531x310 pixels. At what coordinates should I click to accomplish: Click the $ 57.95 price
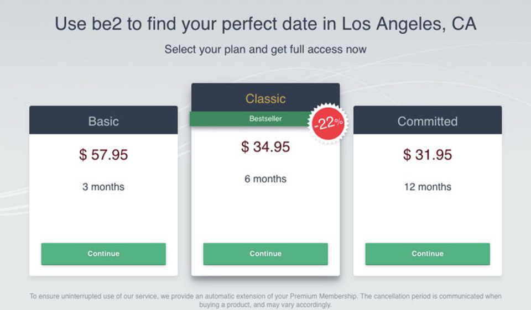pos(103,155)
